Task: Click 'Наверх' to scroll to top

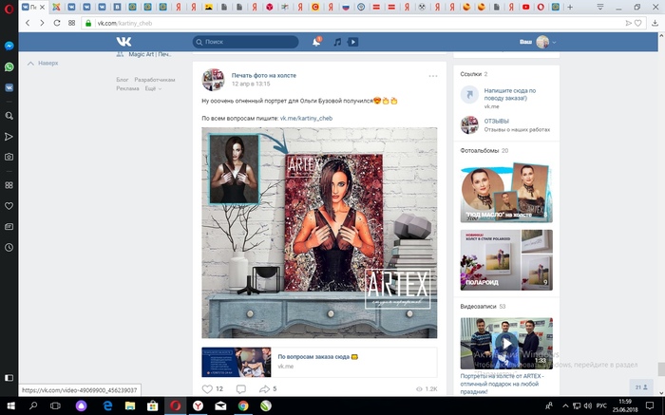Action: click(x=47, y=63)
